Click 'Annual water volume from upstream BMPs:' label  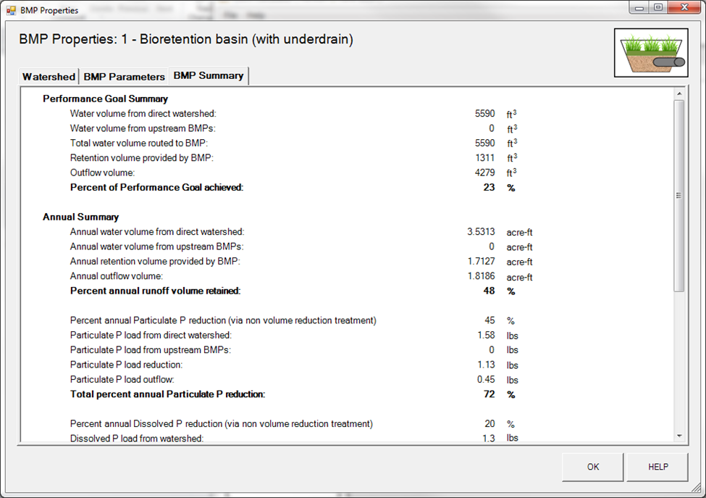coord(156,246)
